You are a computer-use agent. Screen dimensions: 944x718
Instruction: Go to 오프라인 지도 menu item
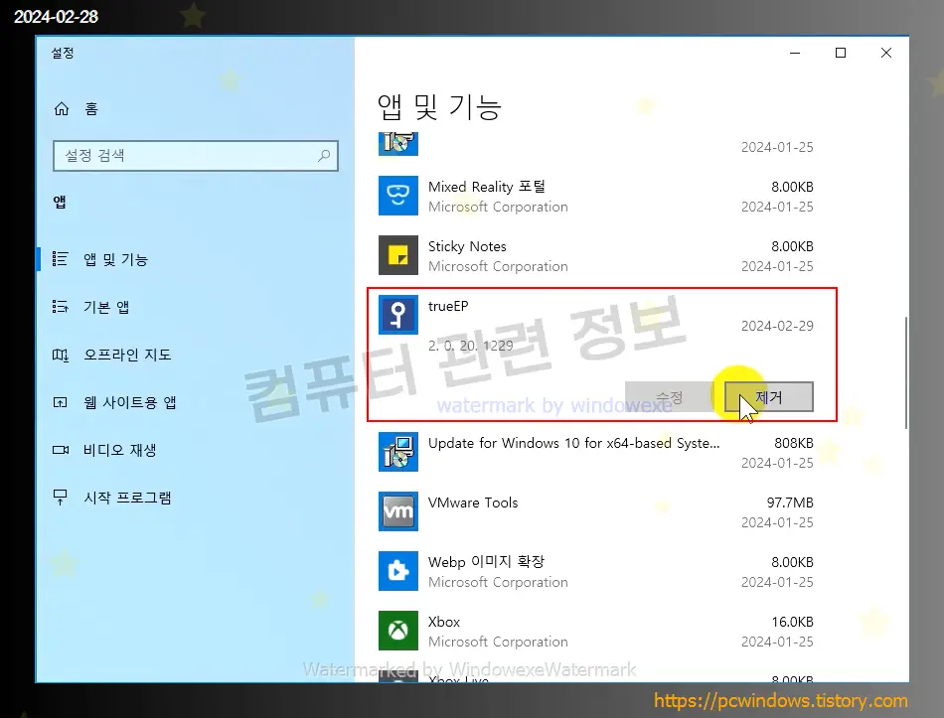pyautogui.click(x=127, y=355)
